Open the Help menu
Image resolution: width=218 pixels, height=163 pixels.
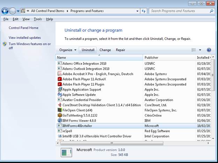coord(50,19)
